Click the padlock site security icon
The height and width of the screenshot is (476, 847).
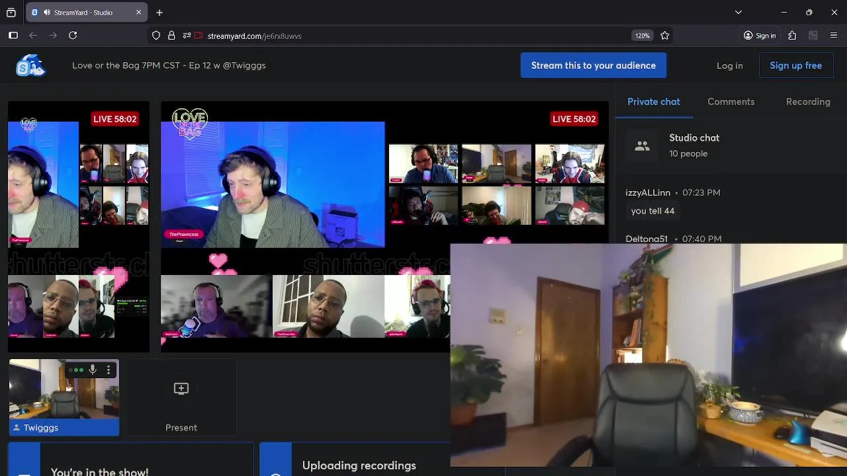coord(171,36)
